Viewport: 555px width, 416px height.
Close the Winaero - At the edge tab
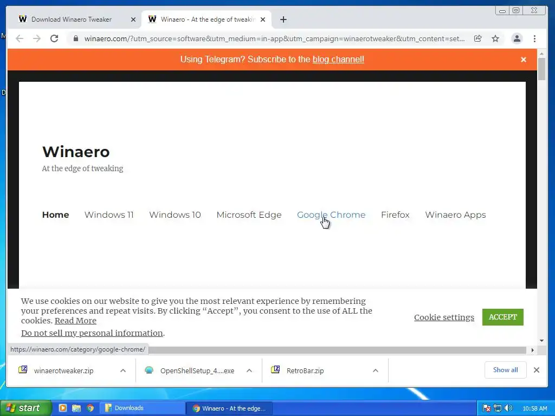click(x=263, y=19)
